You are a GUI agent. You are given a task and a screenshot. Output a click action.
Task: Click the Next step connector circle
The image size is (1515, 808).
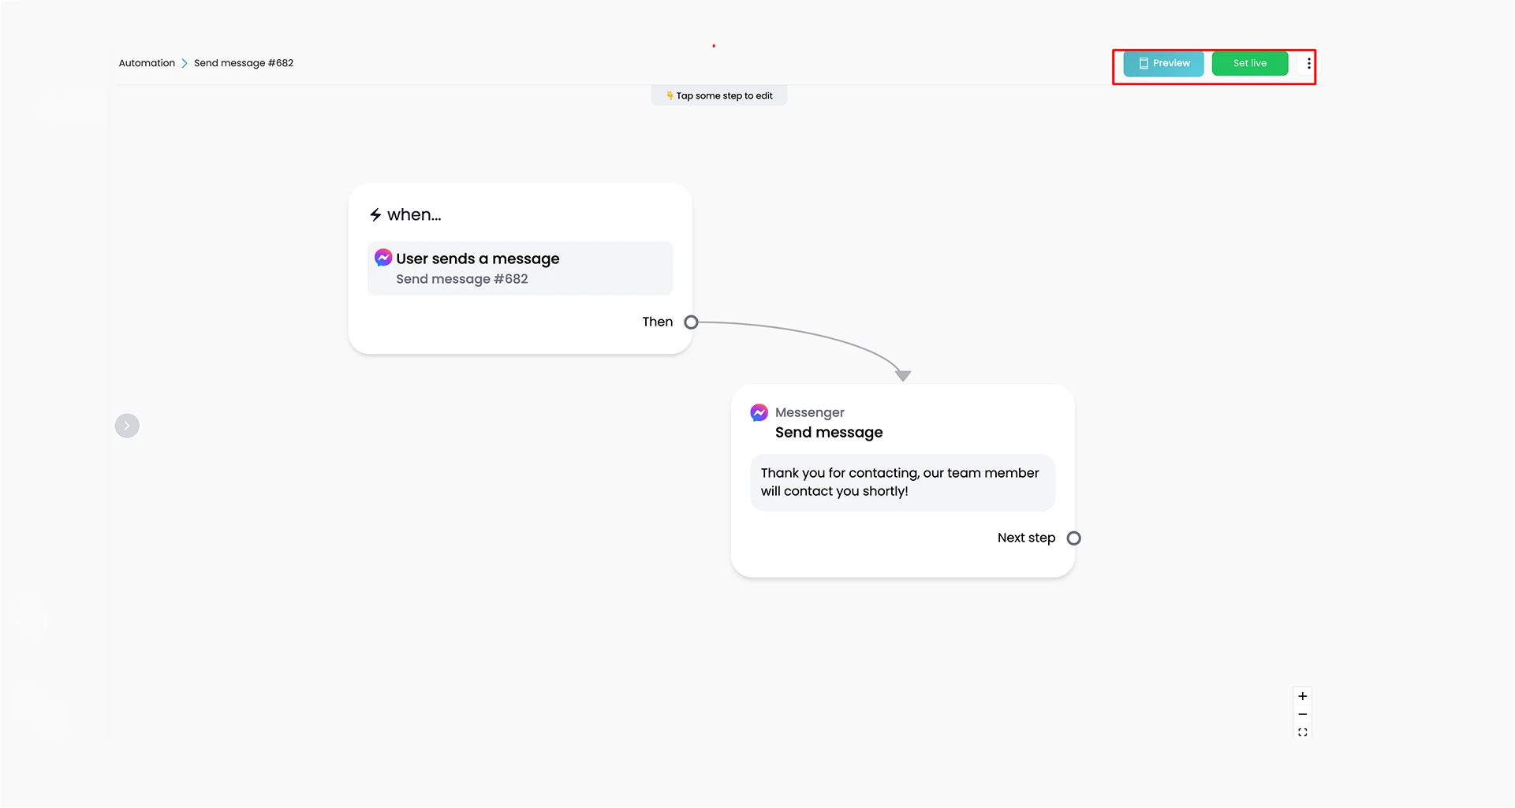[1073, 538]
